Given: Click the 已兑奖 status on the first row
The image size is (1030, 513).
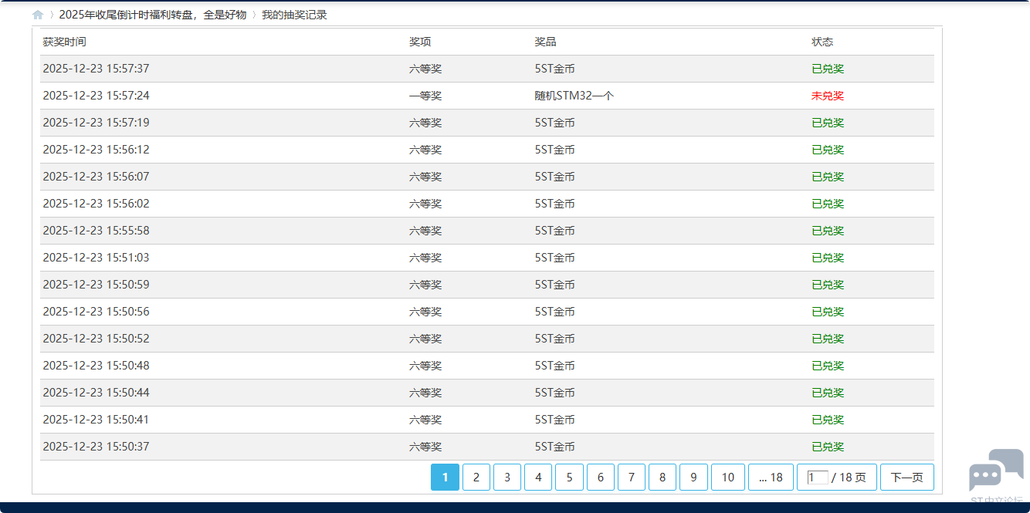Looking at the screenshot, I should (828, 69).
